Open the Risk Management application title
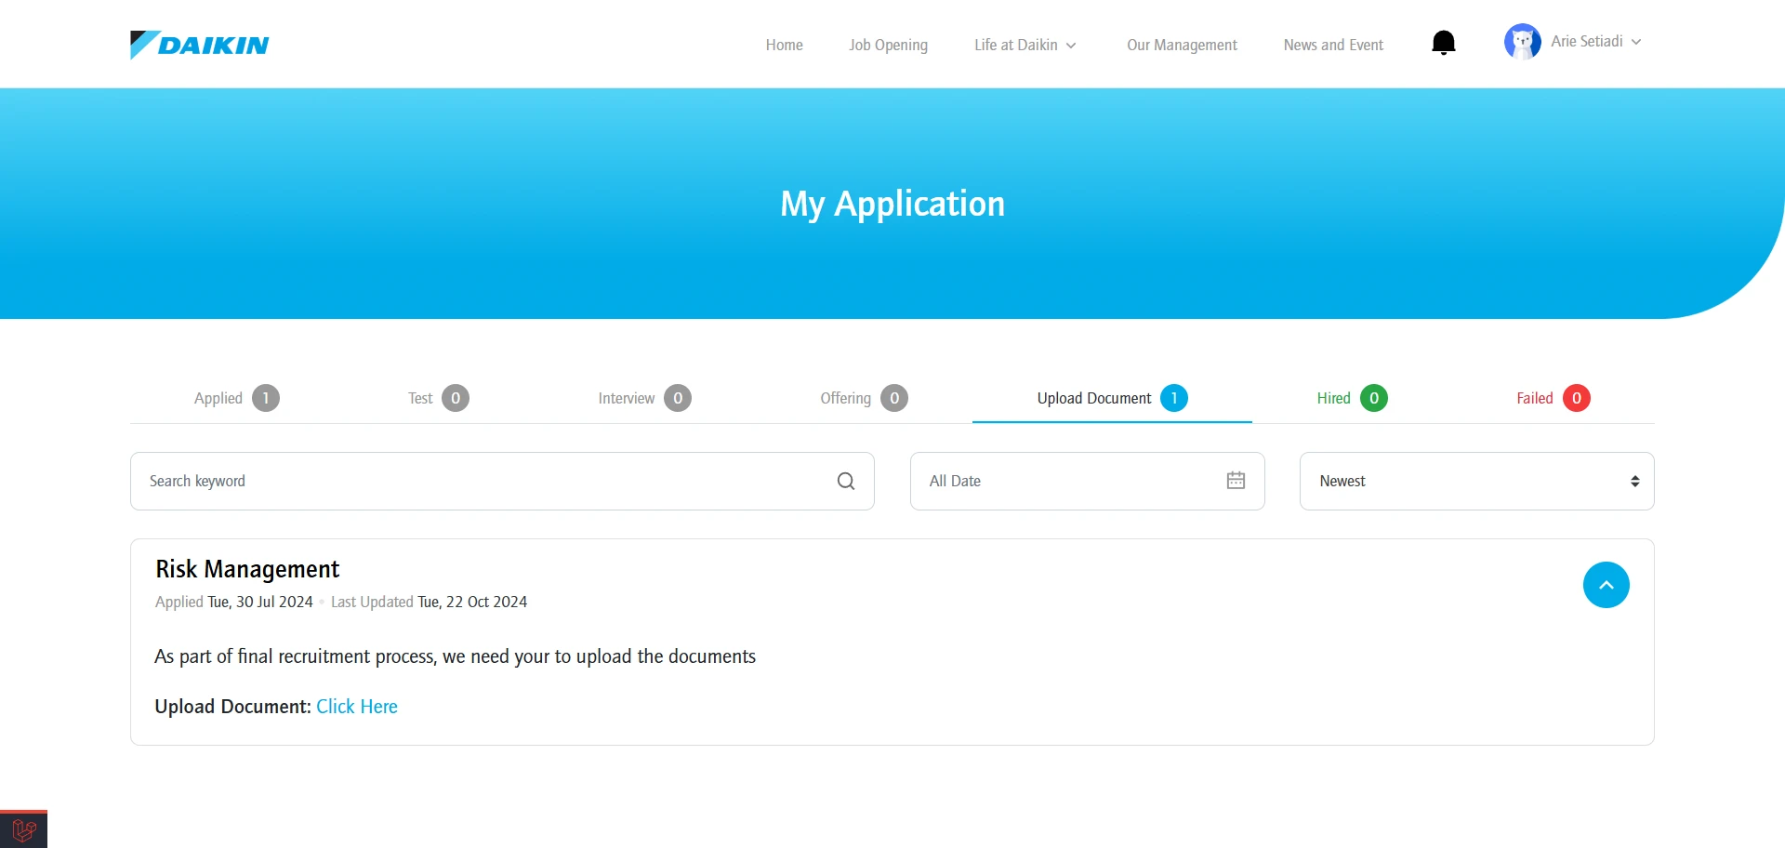Viewport: 1785px width, 848px height. click(x=247, y=568)
